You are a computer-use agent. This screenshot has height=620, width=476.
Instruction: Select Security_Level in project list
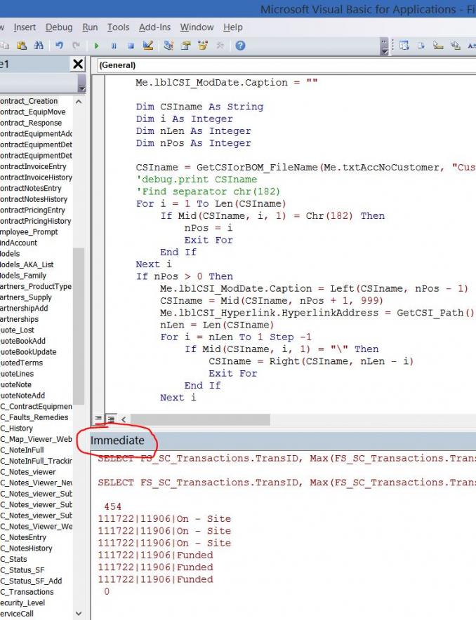(x=22, y=602)
